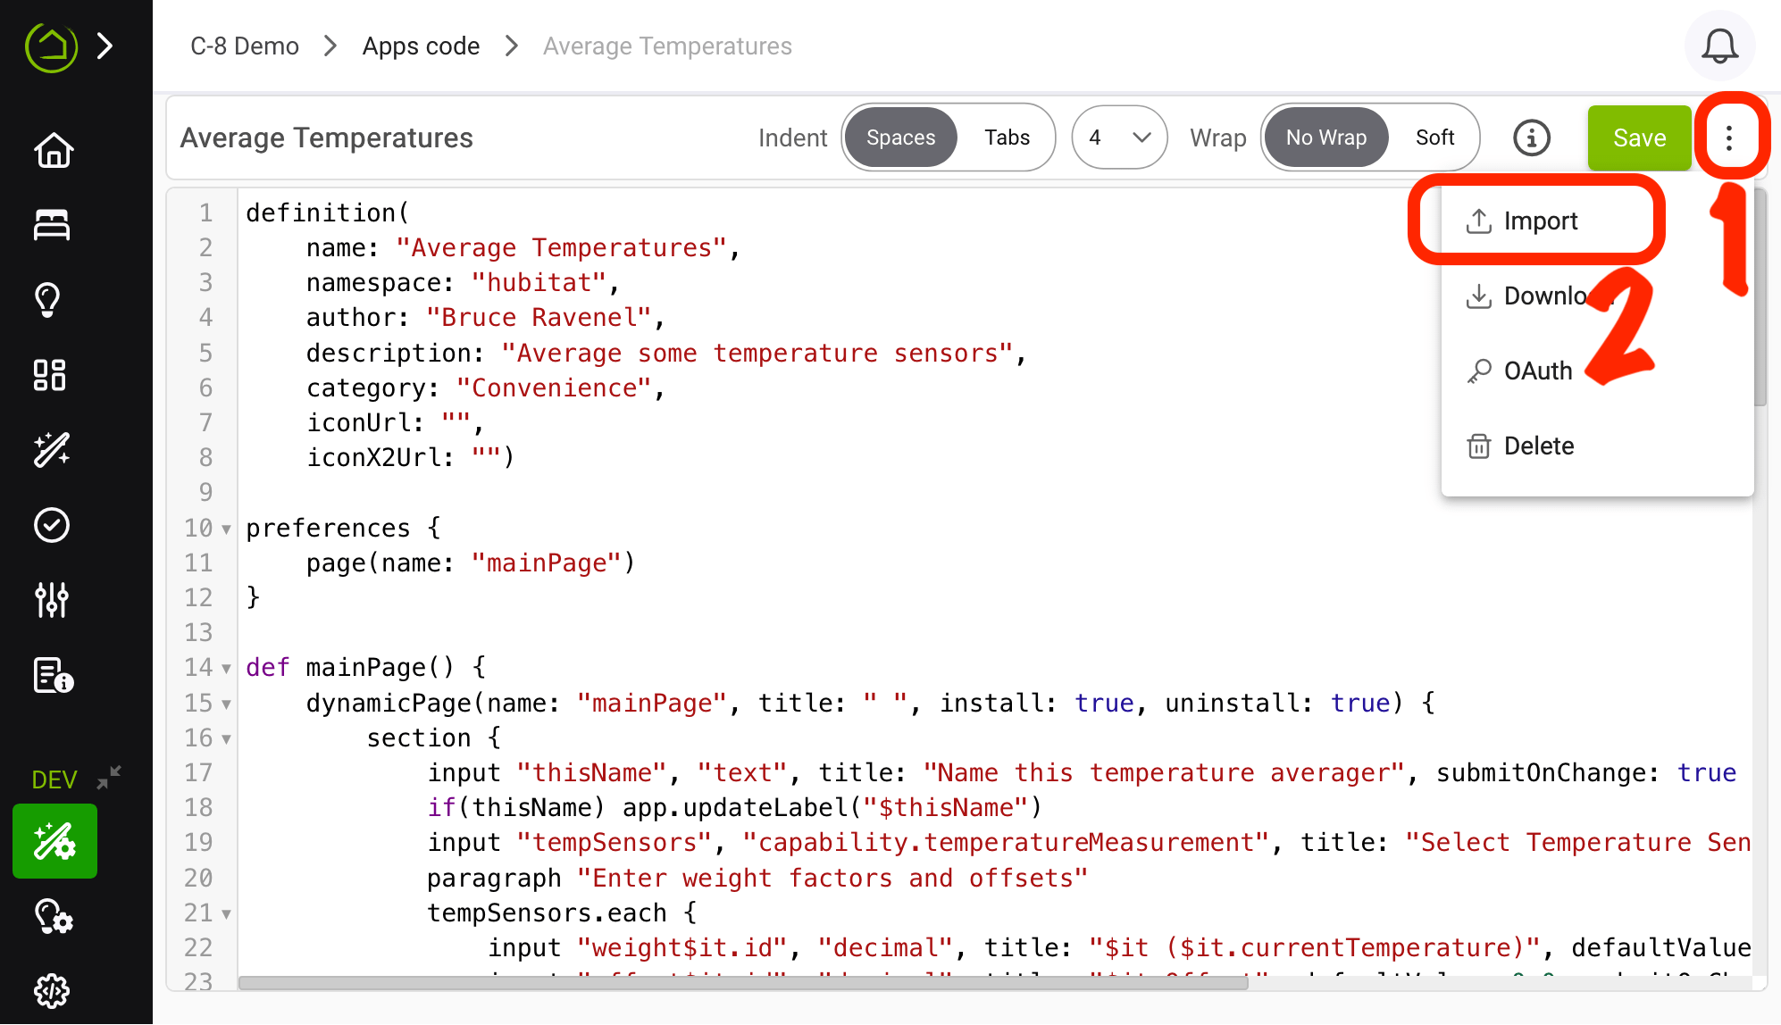This screenshot has width=1781, height=1025.
Task: Open the Libraries code gear icon
Action: tap(52, 991)
